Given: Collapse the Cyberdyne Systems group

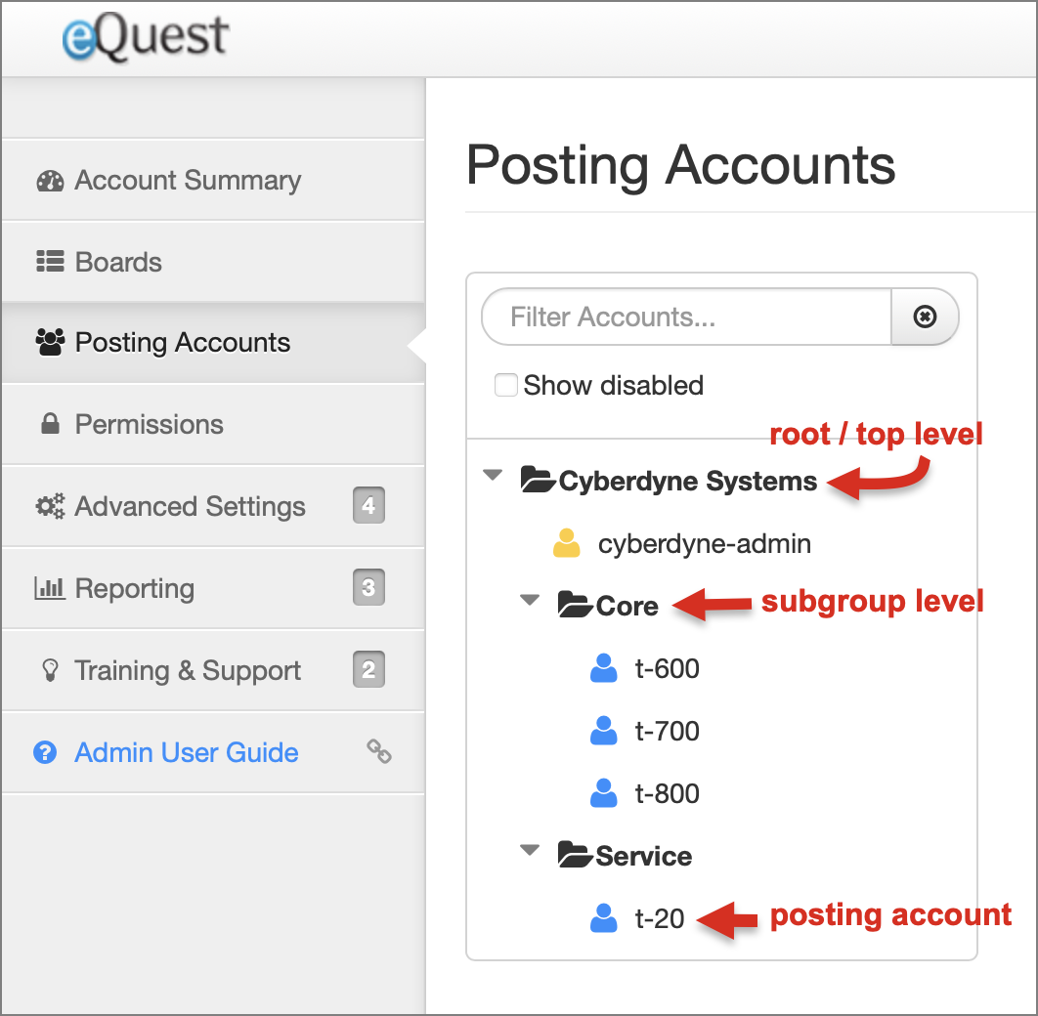Looking at the screenshot, I should 492,476.
